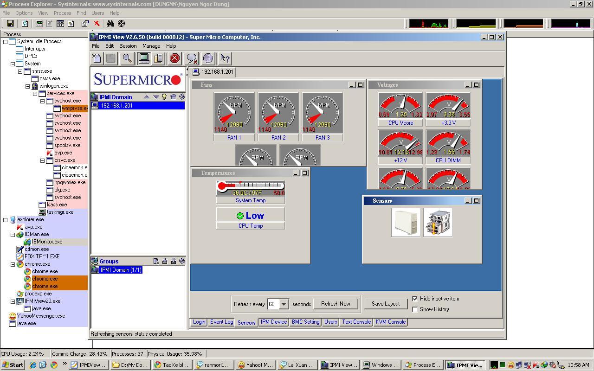
Task: Collapse the IPMIView20.exe tree node
Action: [x=13, y=301]
